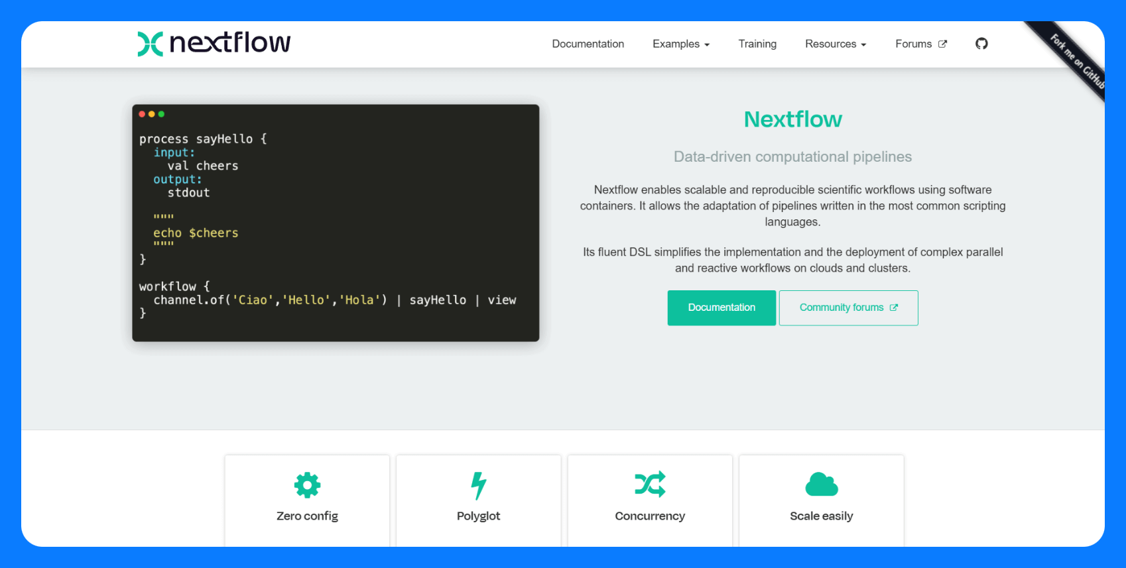Click the Zero config gear icon
Screen dimensions: 1126x568
[307, 485]
